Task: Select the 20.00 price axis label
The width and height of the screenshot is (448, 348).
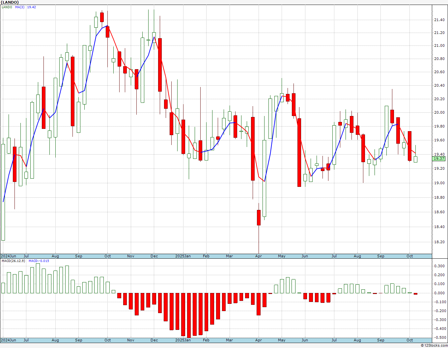Action: click(x=439, y=112)
